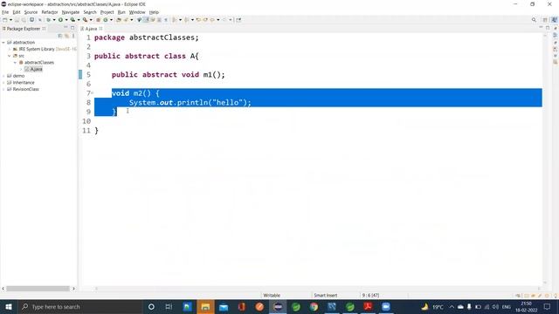The width and height of the screenshot is (559, 314).
Task: Expand the A.java file node
Action: click(x=21, y=69)
